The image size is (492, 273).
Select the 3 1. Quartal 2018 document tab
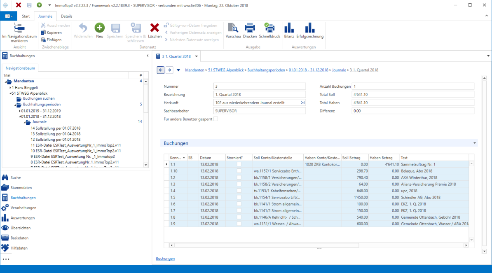tap(176, 56)
